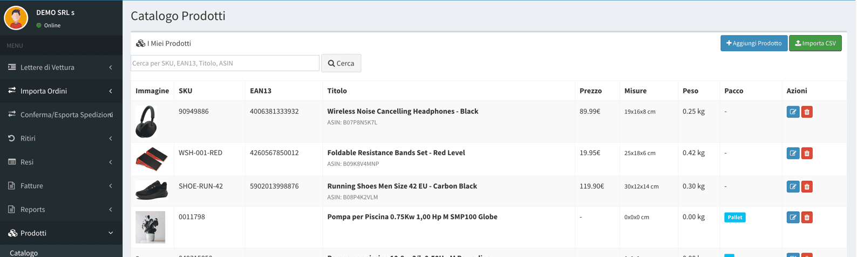Click EAN13 value 4006381333932
The width and height of the screenshot is (857, 257).
tap(274, 111)
